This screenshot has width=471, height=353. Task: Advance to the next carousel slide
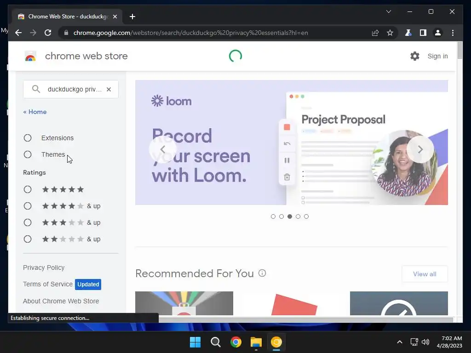pos(420,149)
